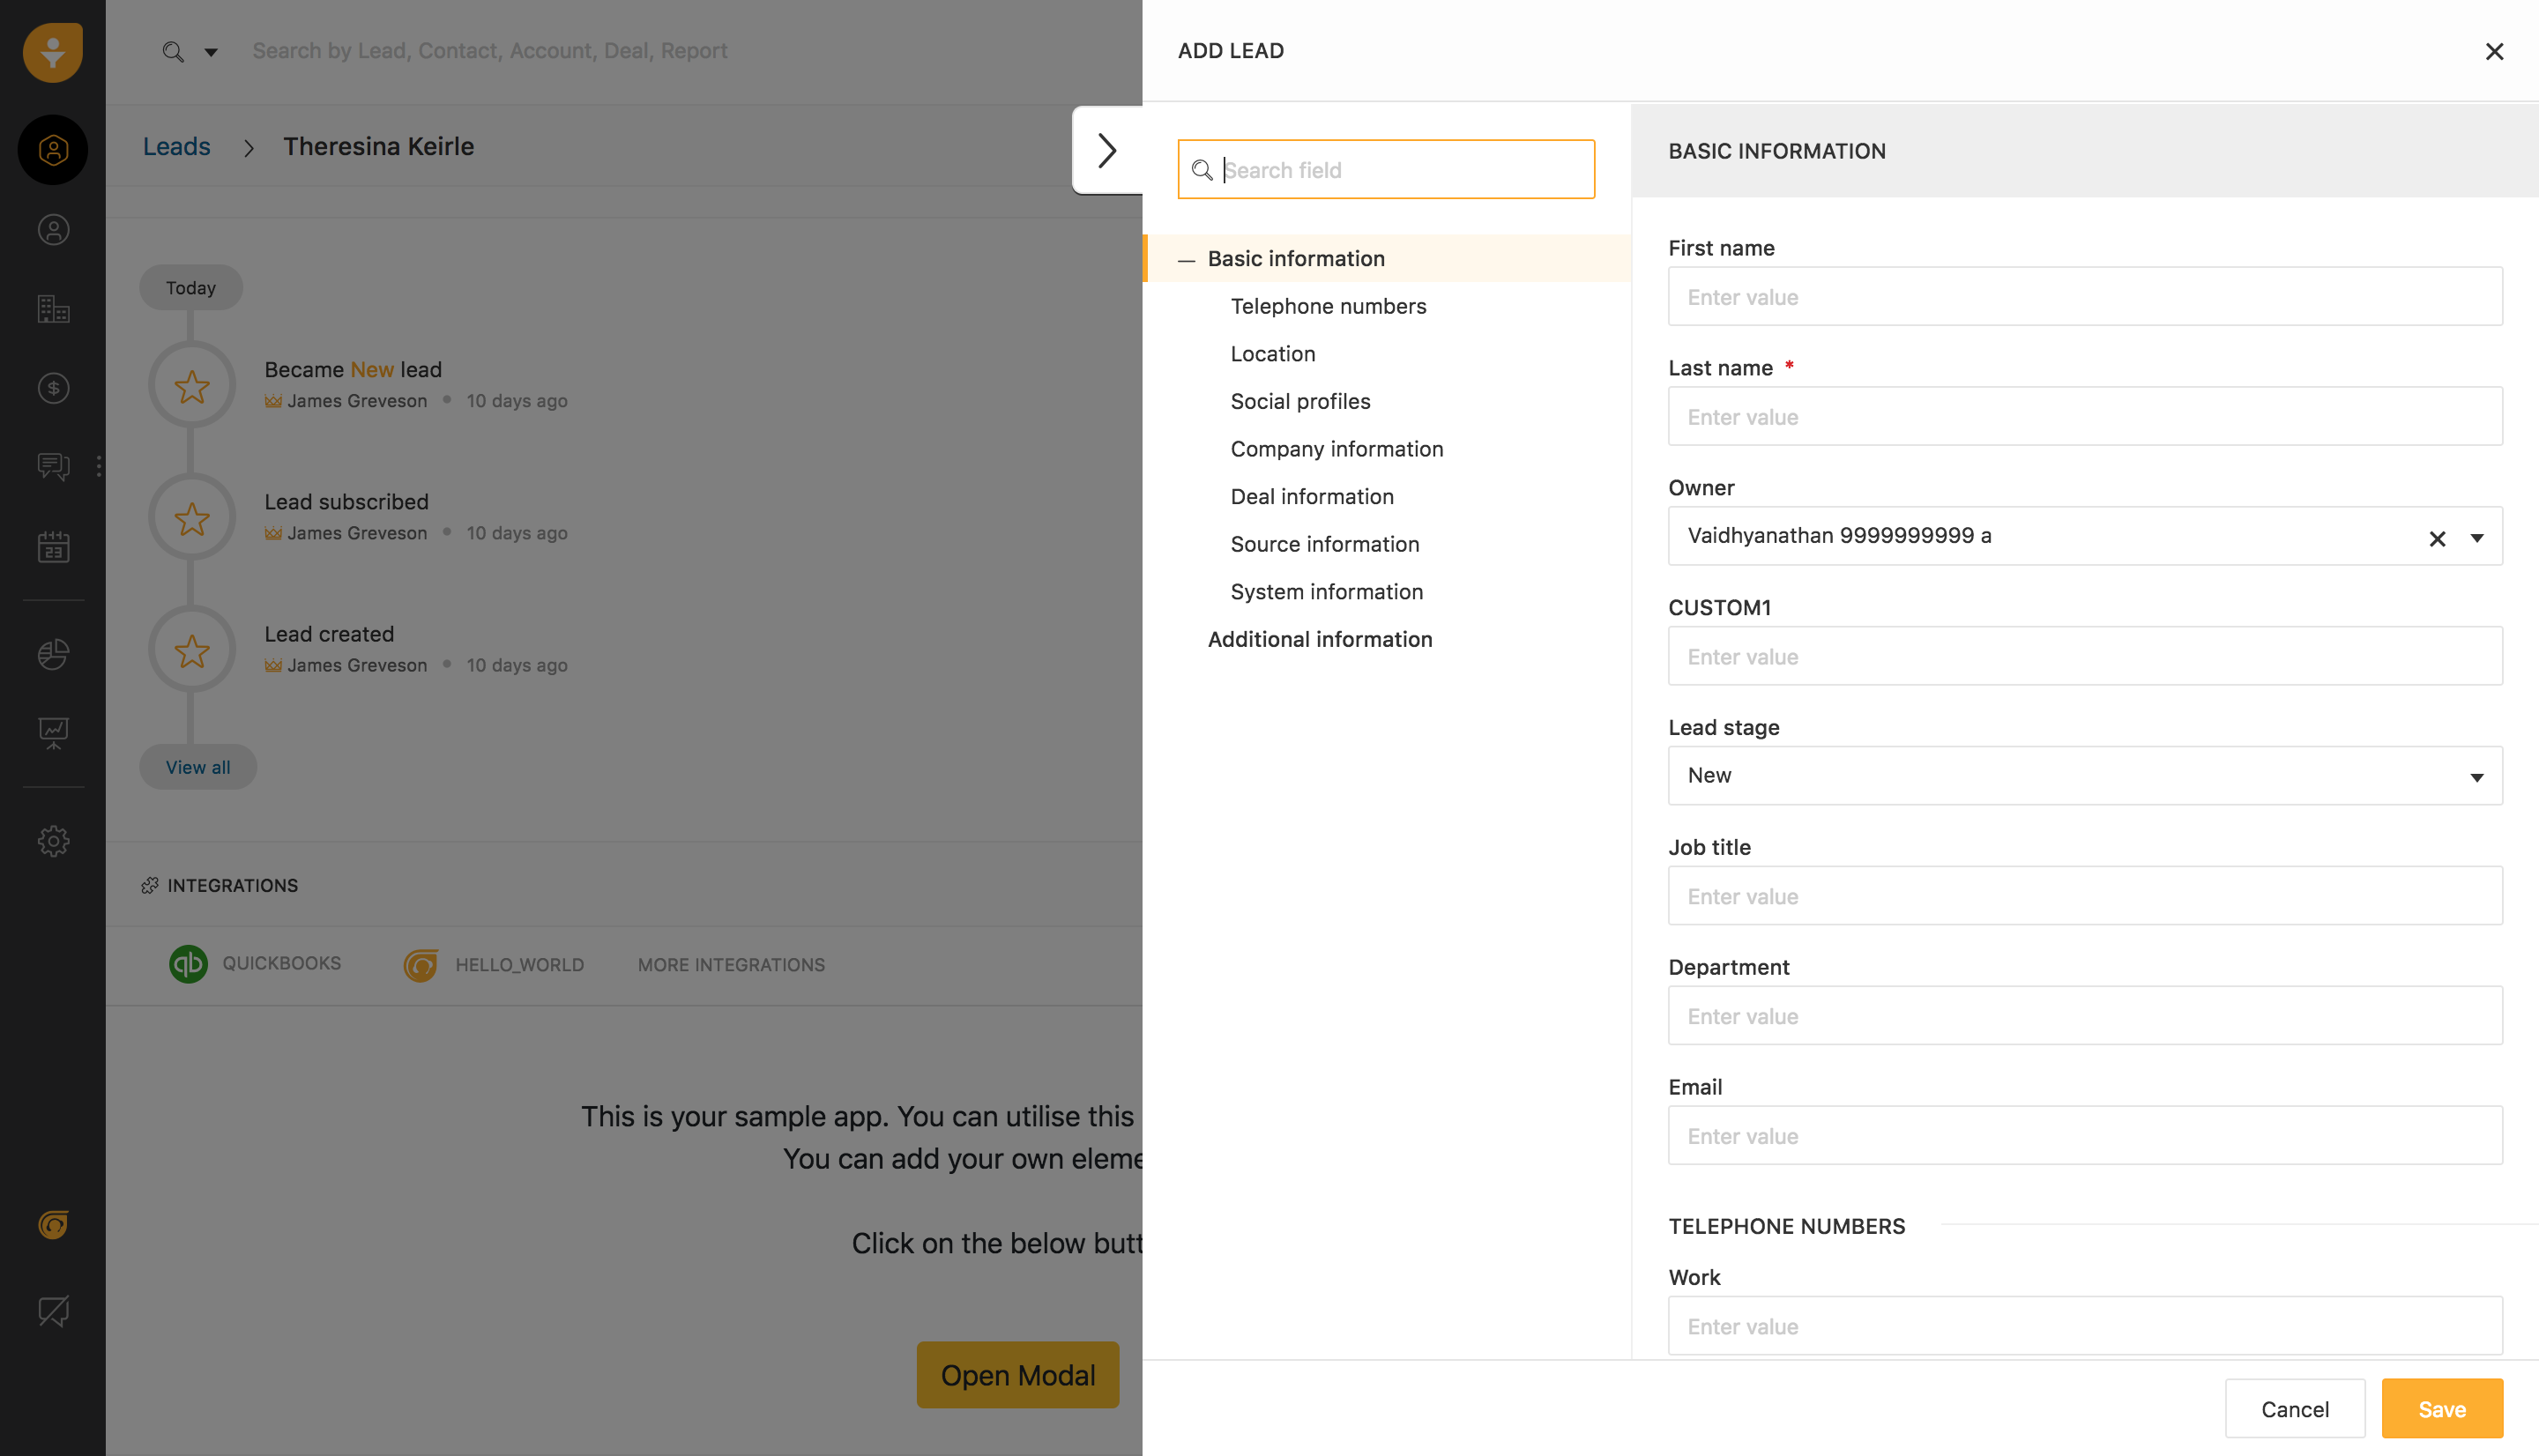Open the Reports pie chart icon in the sidebar
The height and width of the screenshot is (1456, 2539).
pyautogui.click(x=53, y=654)
